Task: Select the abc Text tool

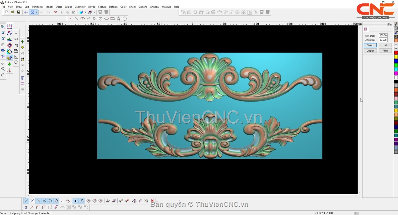Action: 10,39
